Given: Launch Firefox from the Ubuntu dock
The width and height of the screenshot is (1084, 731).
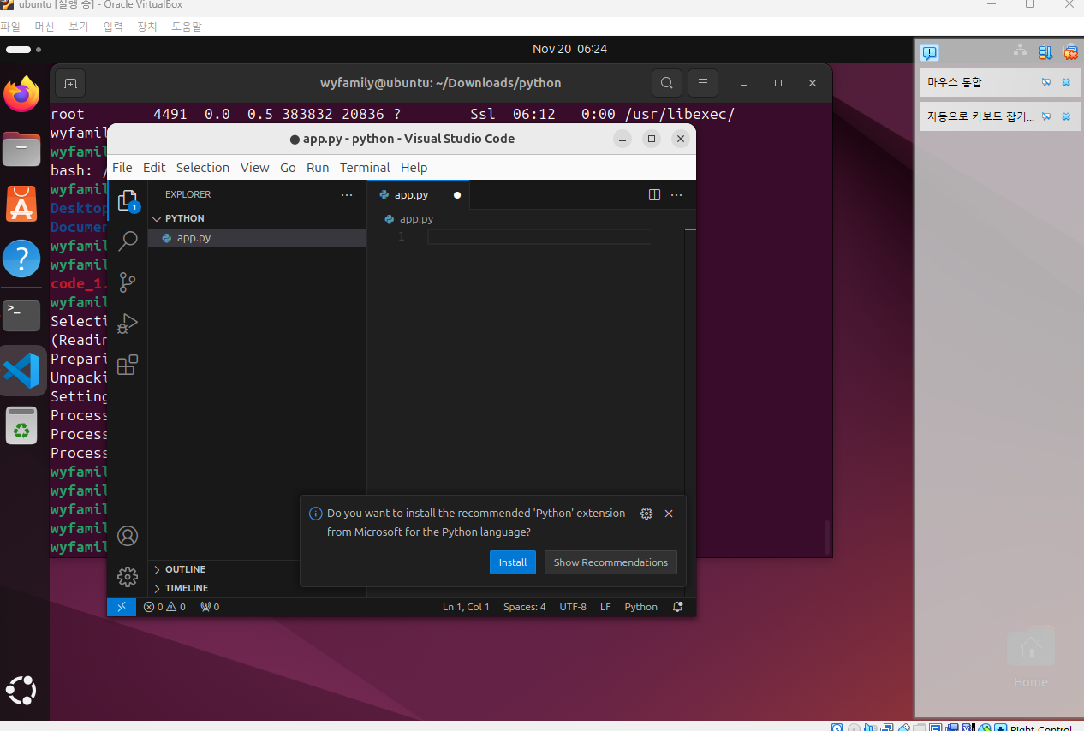Looking at the screenshot, I should click(21, 94).
